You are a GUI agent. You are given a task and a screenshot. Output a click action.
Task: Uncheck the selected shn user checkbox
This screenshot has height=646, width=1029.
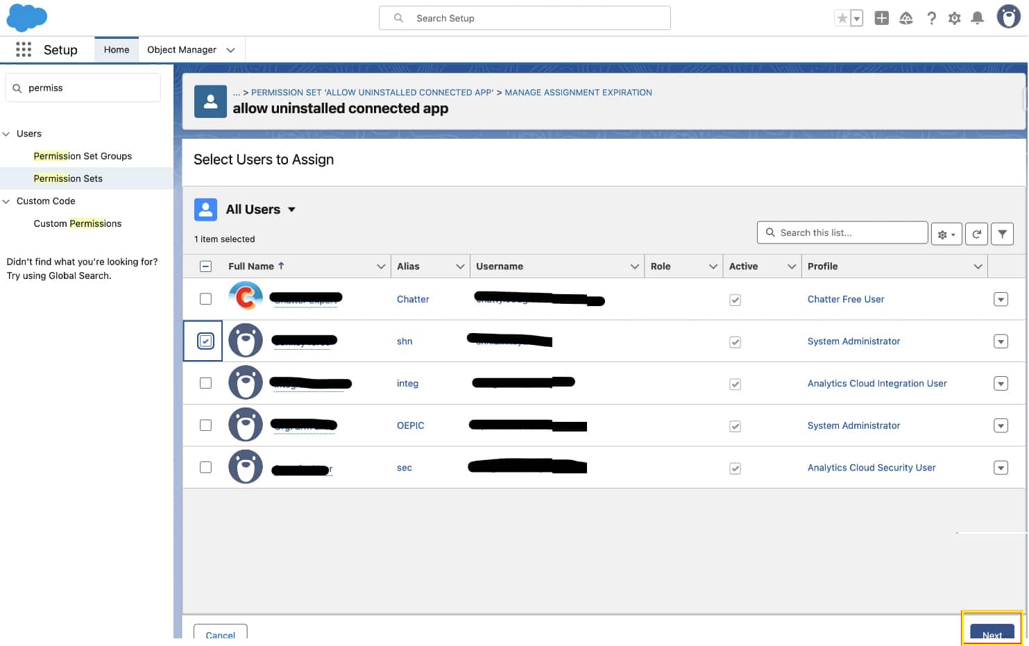click(x=205, y=341)
